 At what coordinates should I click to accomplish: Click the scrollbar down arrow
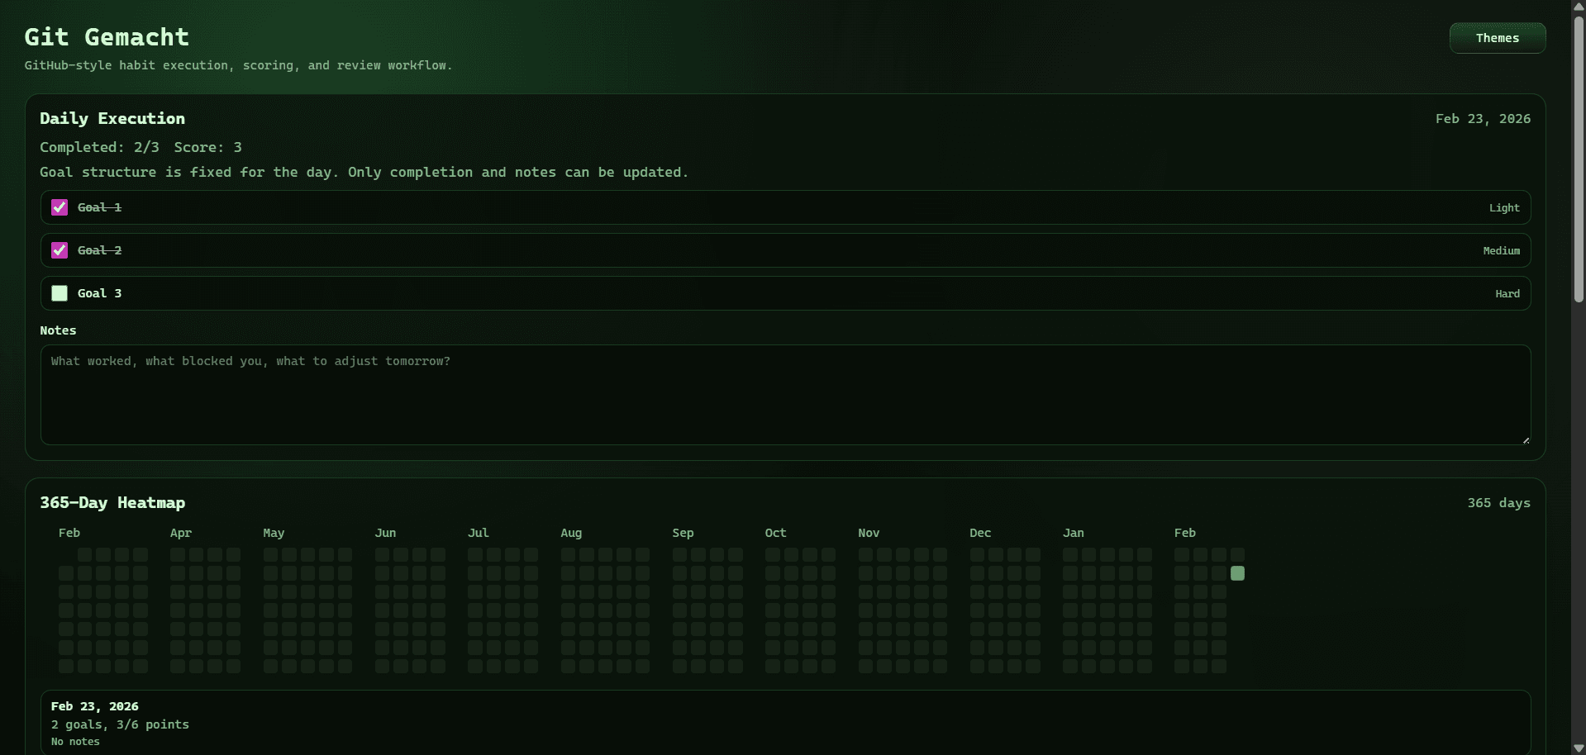[1578, 749]
